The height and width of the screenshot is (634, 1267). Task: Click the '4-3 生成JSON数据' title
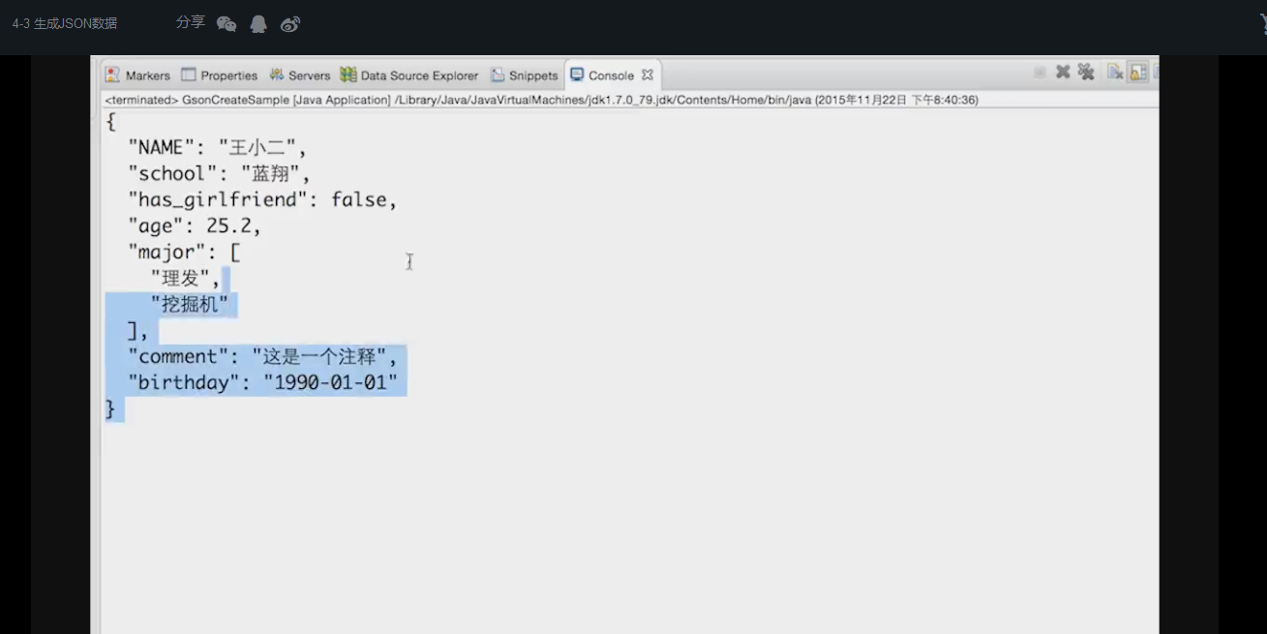click(x=65, y=23)
